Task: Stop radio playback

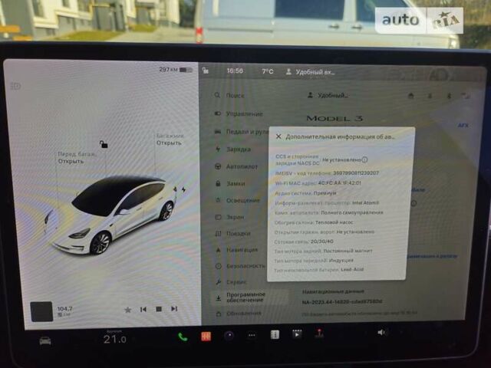Action: tap(159, 309)
